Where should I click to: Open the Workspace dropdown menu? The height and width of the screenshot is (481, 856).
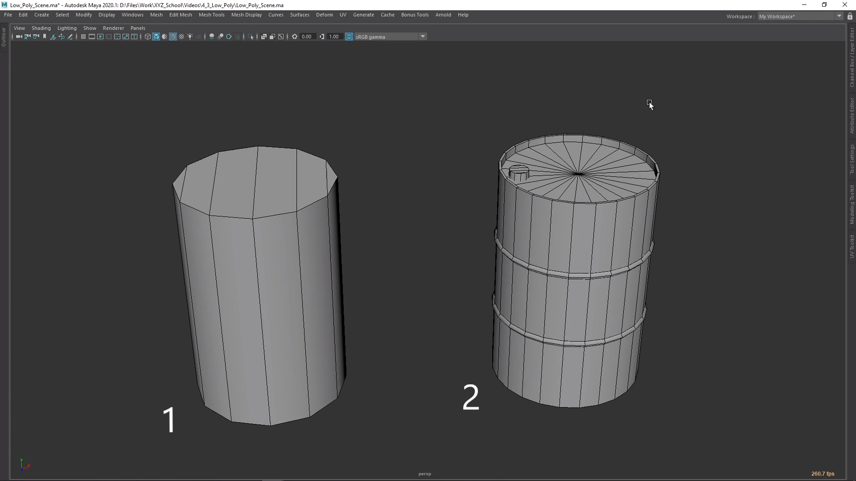coord(839,16)
